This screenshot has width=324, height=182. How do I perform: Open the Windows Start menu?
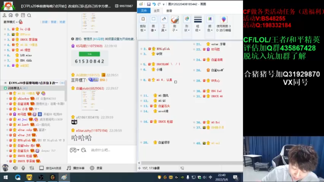pyautogui.click(x=6, y=177)
